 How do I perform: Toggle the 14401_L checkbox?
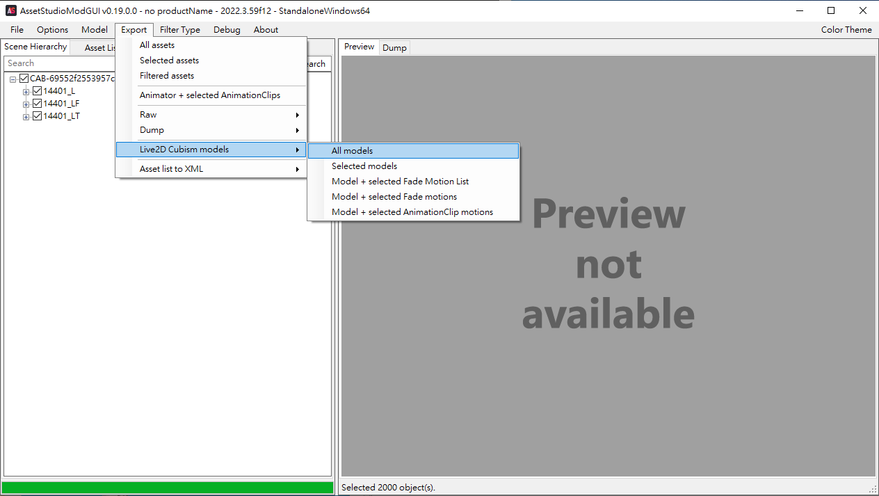[x=38, y=91]
